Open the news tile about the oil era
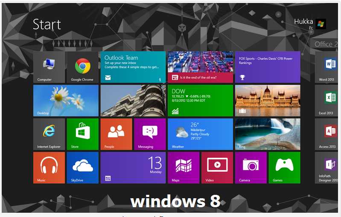341x217 pixels. pyautogui.click(x=200, y=67)
